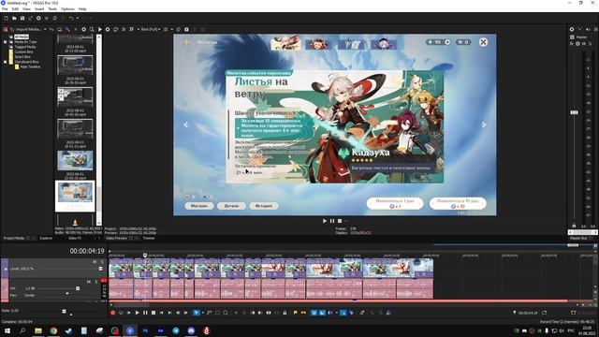Open the Import Media dropdown arrow
599x337 pixels.
tap(45, 29)
